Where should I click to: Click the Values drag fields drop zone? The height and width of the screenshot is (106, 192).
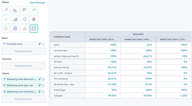point(23,99)
